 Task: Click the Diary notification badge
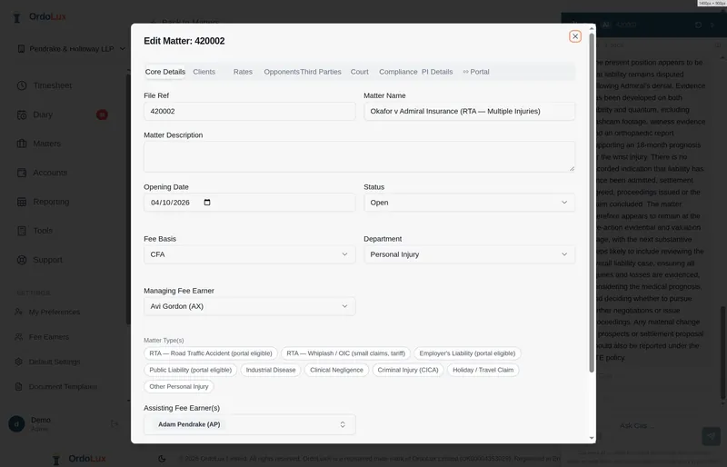click(102, 114)
